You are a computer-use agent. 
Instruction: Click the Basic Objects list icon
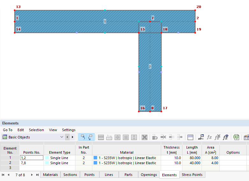pyautogui.click(x=5, y=137)
